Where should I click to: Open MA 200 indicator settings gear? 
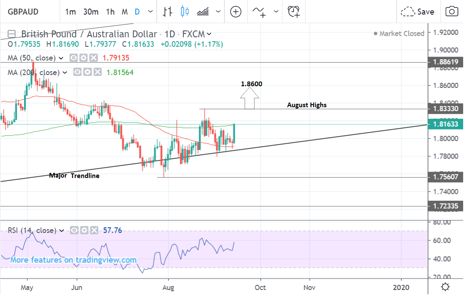point(88,72)
